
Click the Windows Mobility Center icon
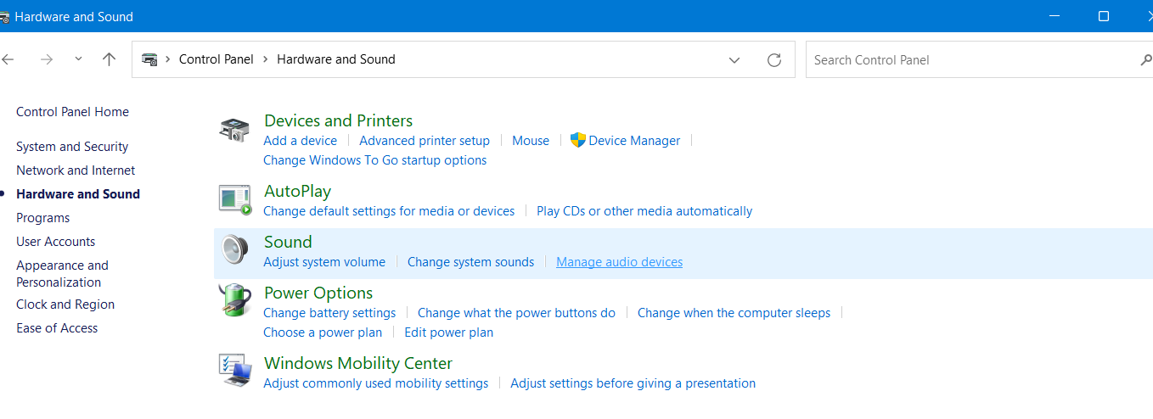235,372
